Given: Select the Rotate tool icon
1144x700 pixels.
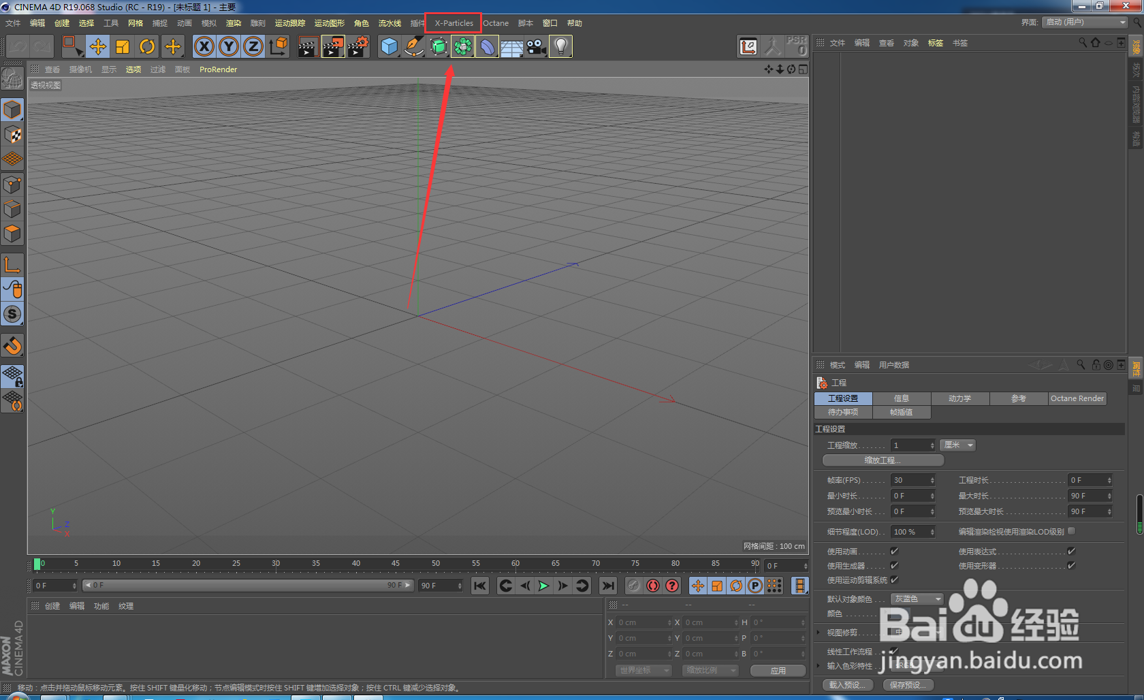Looking at the screenshot, I should click(147, 46).
